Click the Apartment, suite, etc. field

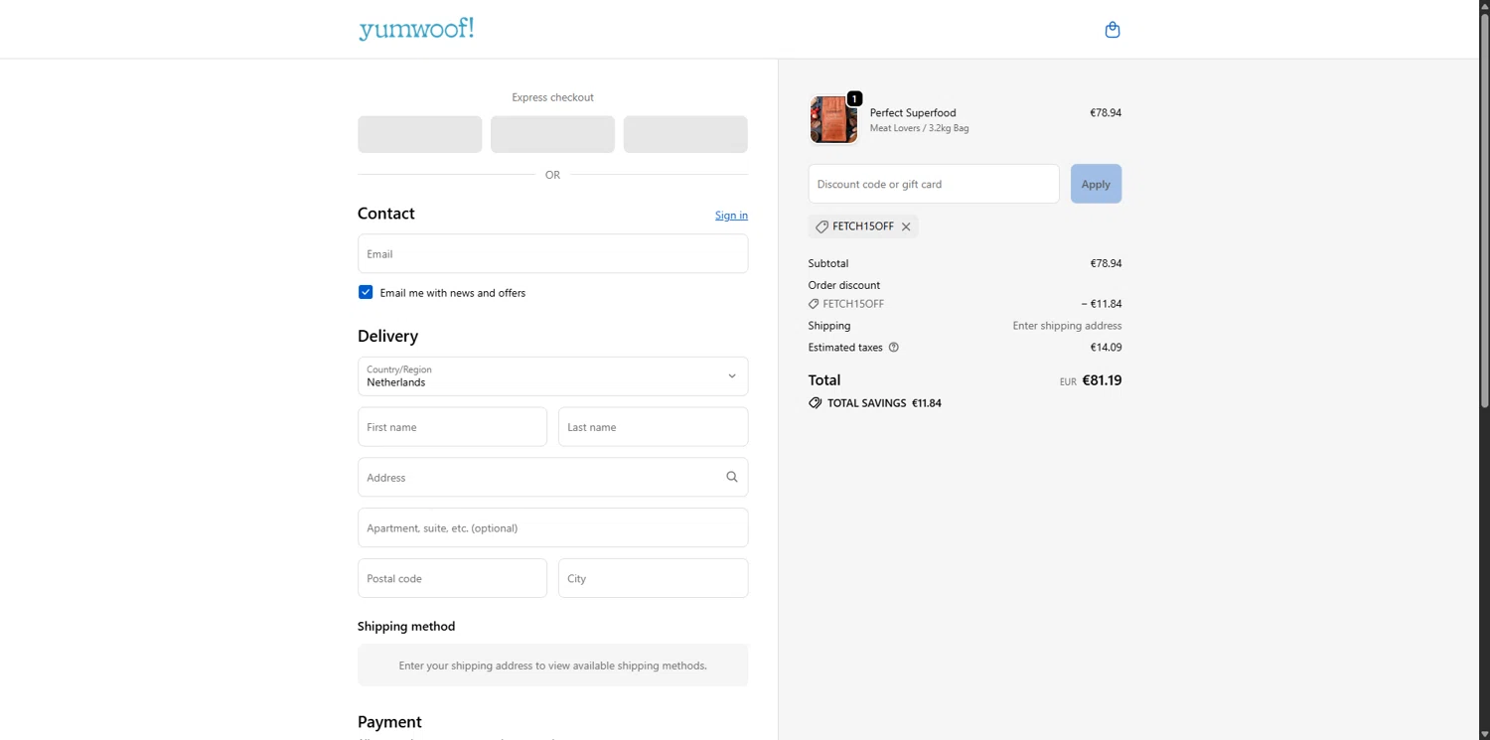click(552, 527)
